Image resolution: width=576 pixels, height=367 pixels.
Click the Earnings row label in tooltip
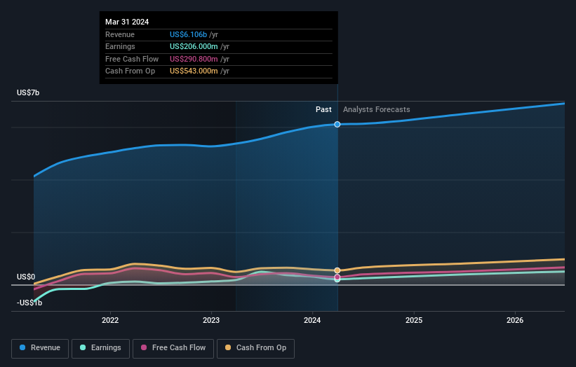click(120, 46)
